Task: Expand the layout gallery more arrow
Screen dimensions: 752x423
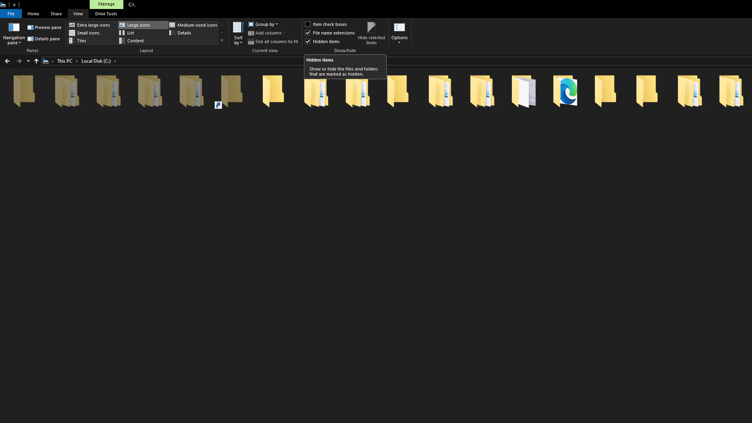Action: [x=222, y=41]
